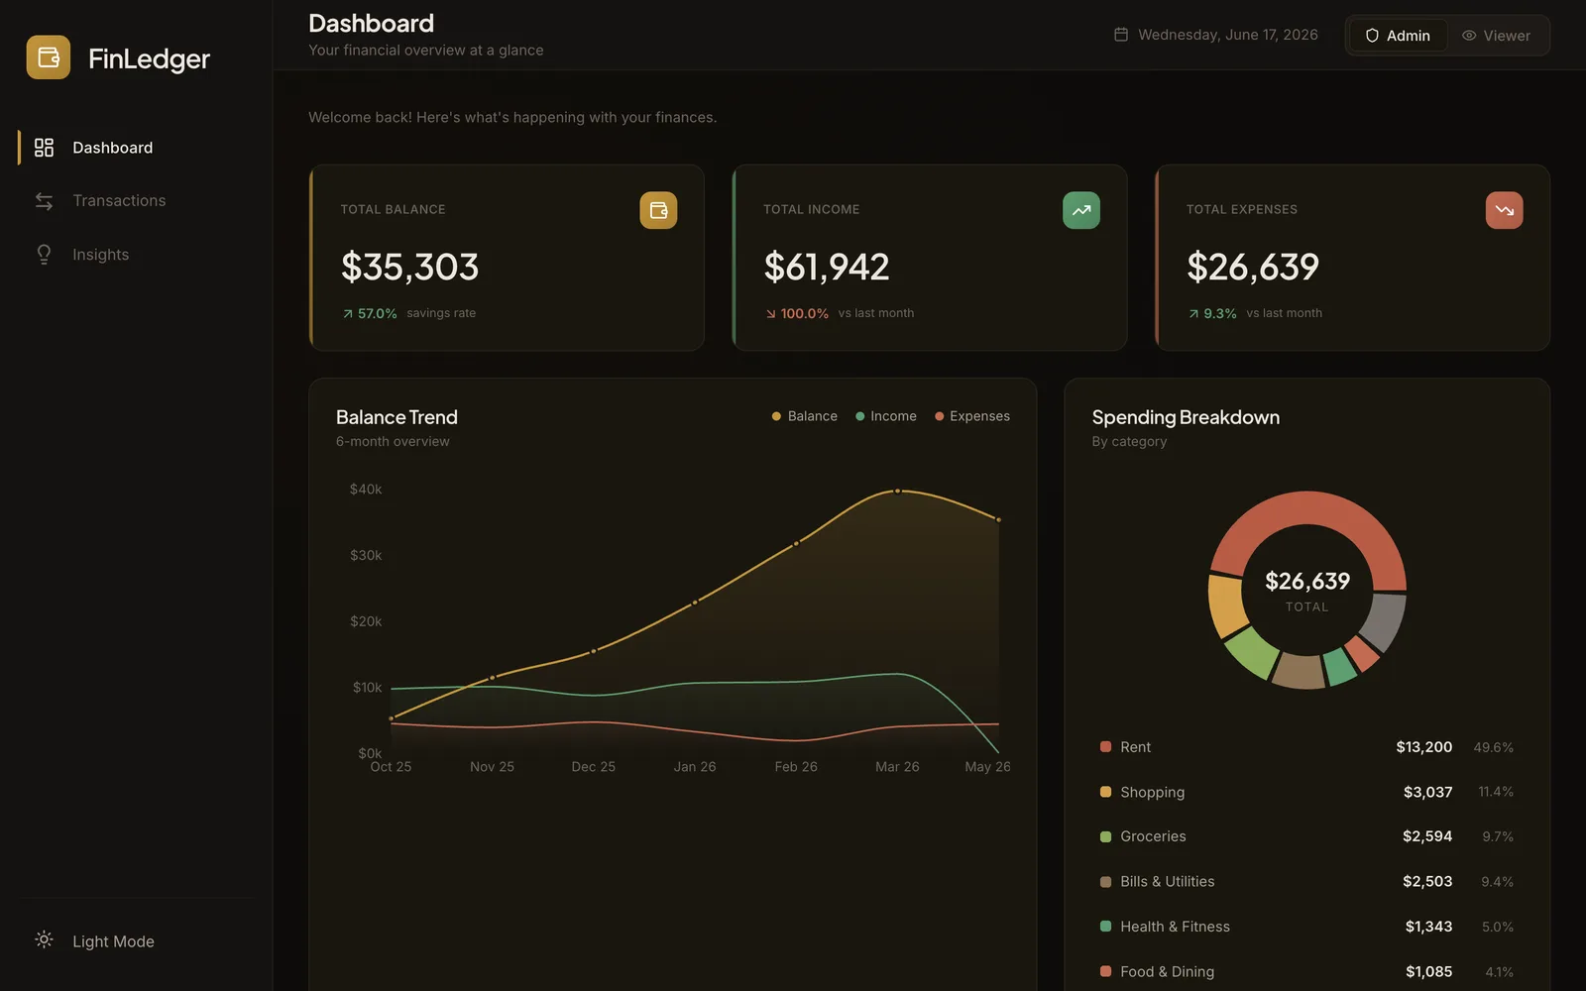Click the $40k y-axis label
This screenshot has width=1586, height=991.
366,490
